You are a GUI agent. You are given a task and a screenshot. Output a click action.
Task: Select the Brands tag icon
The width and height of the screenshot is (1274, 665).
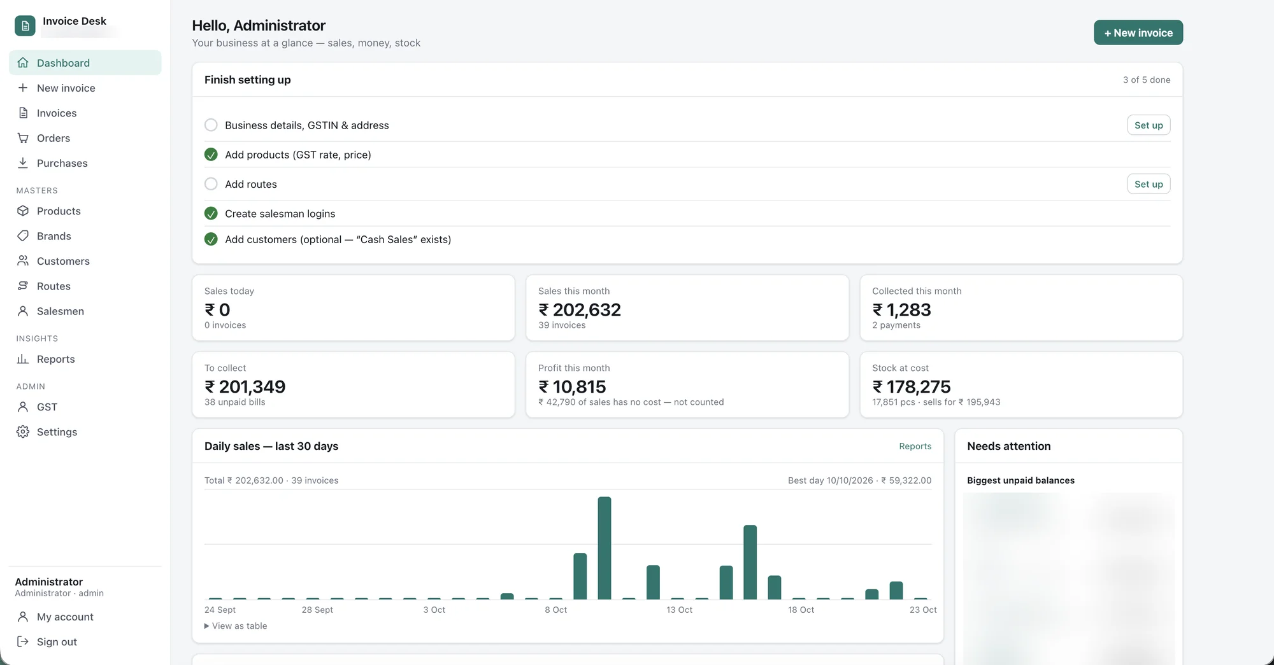tap(23, 235)
